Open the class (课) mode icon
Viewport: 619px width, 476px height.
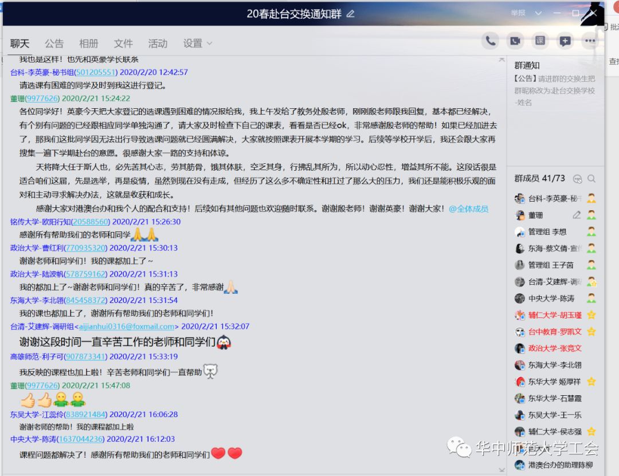pyautogui.click(x=540, y=41)
